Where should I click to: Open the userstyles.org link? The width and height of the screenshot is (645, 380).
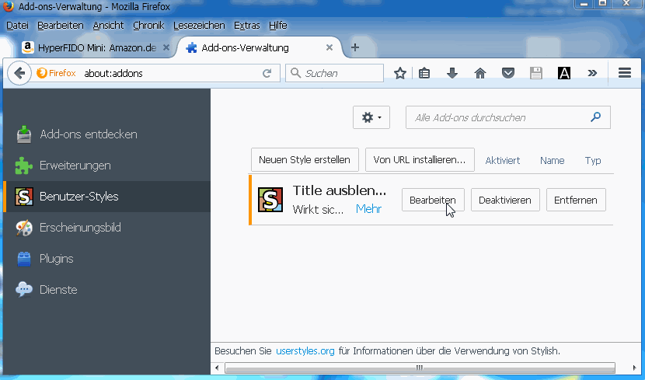305,351
